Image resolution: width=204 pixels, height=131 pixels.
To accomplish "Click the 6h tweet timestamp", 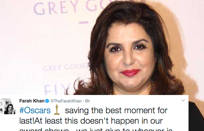I will (x=88, y=101).
